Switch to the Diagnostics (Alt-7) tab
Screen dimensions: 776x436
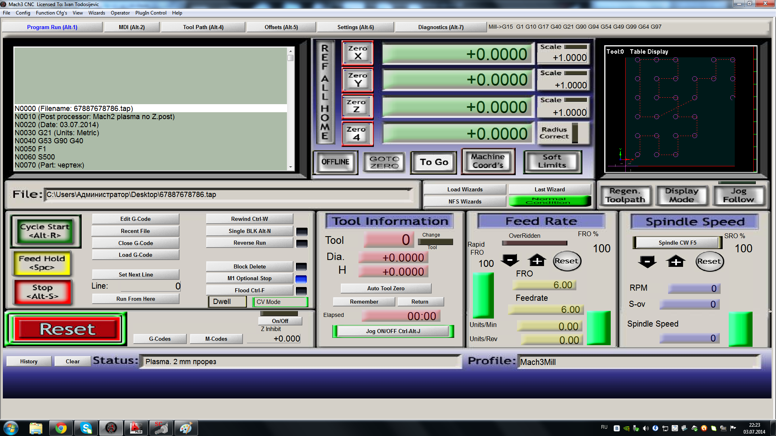441,27
